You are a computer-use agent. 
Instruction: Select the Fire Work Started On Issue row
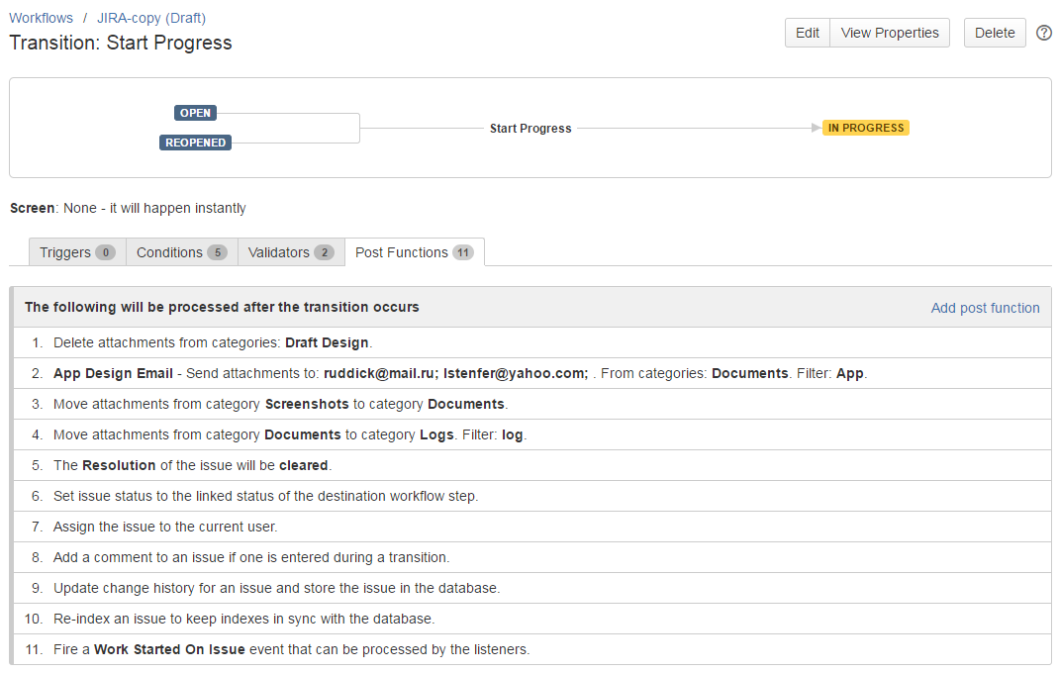click(292, 649)
